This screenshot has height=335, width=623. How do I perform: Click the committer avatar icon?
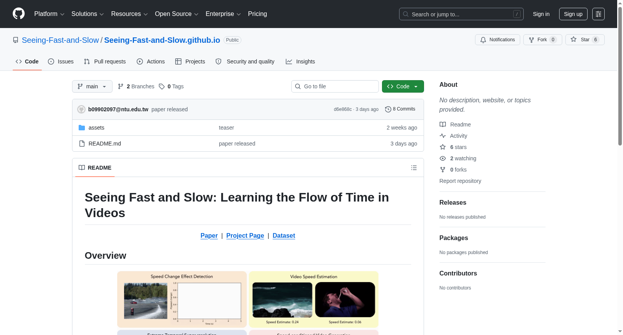(81, 109)
